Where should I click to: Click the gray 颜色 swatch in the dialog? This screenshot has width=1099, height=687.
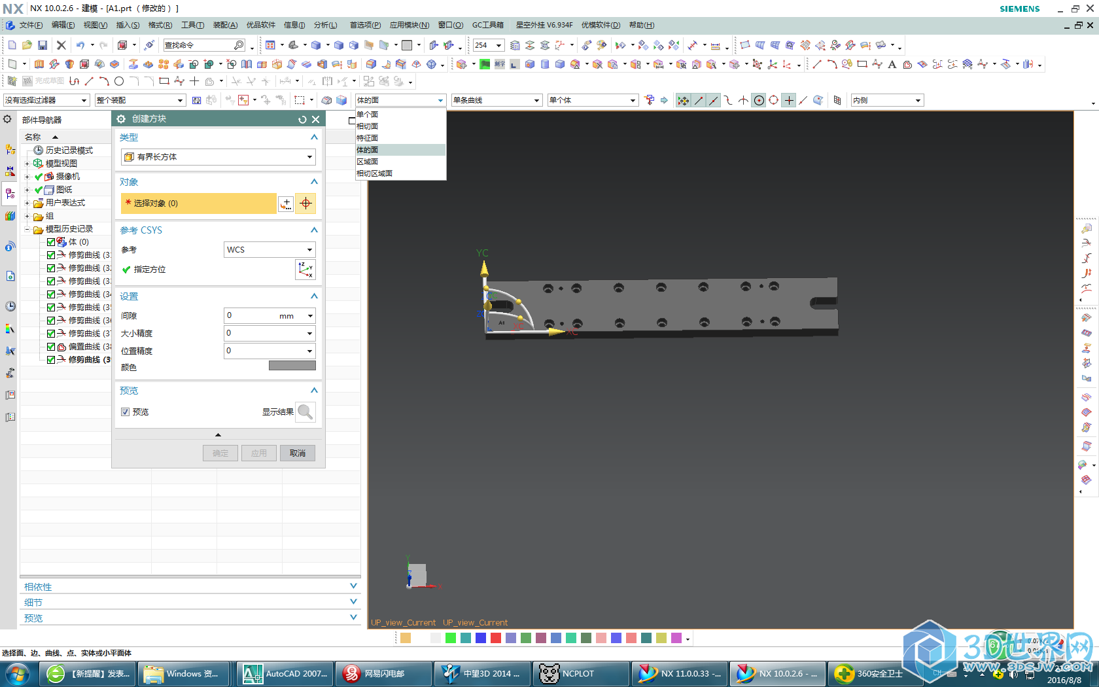(x=292, y=366)
